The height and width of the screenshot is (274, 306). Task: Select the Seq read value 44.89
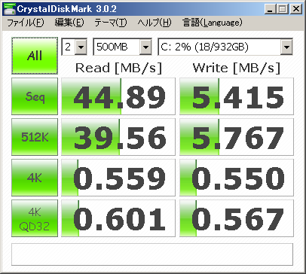(118, 96)
